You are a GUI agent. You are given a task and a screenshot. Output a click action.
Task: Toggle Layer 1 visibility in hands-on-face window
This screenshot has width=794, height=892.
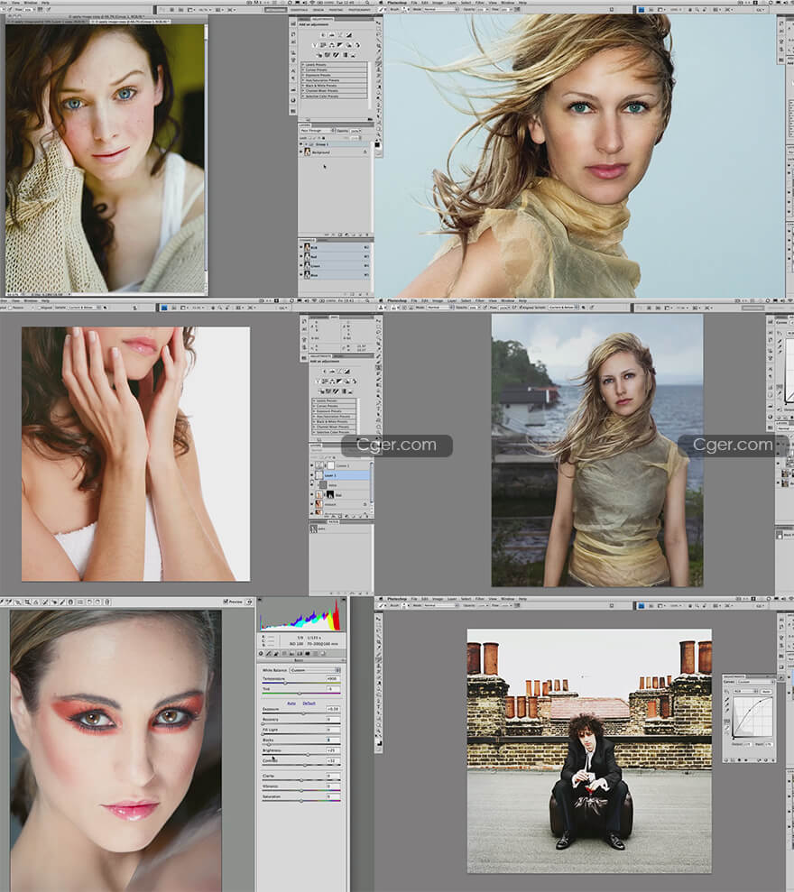pos(312,475)
